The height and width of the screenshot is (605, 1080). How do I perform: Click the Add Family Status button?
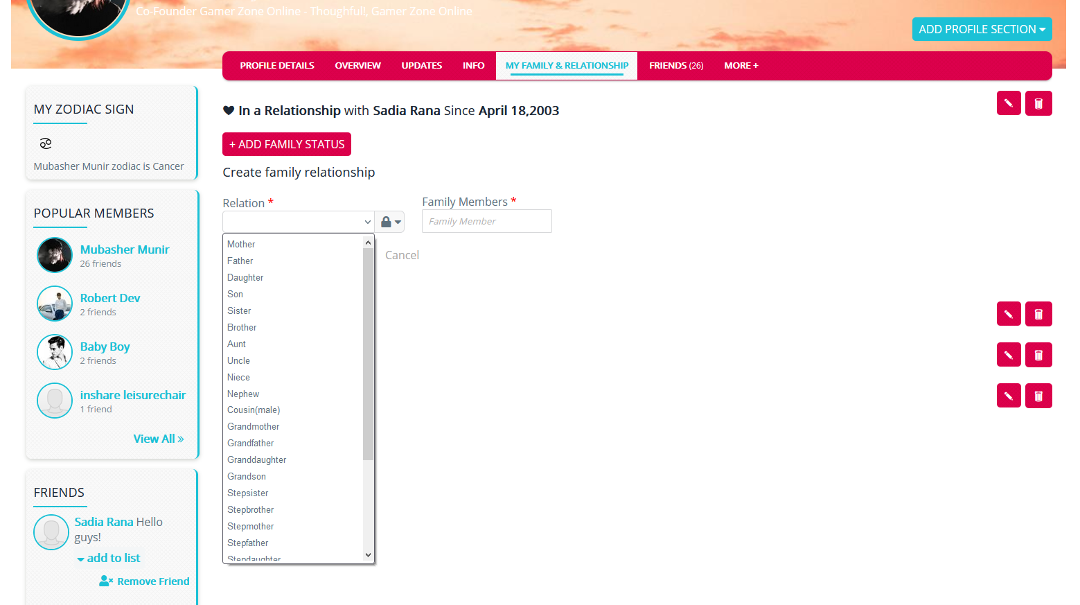point(287,144)
